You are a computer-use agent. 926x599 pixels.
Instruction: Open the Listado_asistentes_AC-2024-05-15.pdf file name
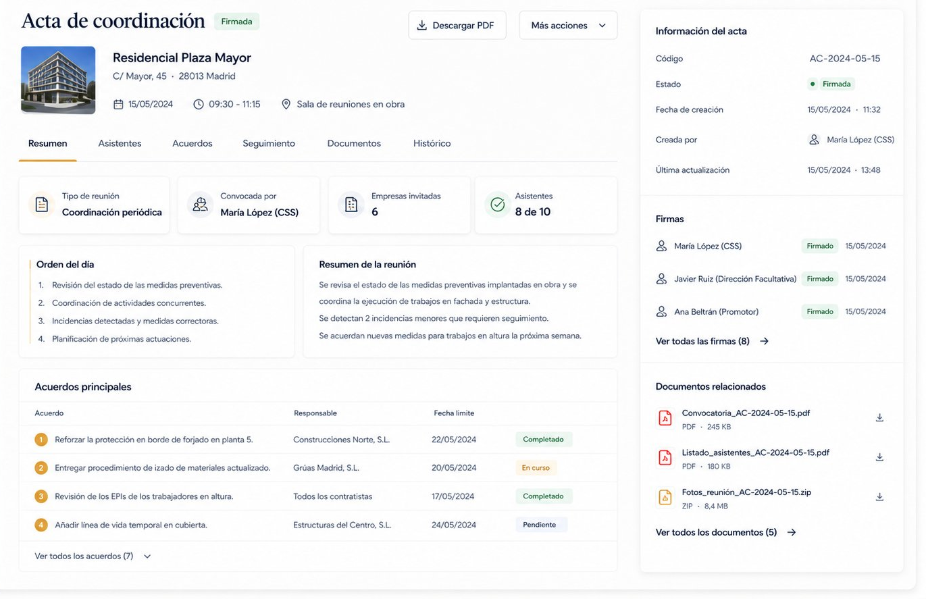pyautogui.click(x=756, y=452)
